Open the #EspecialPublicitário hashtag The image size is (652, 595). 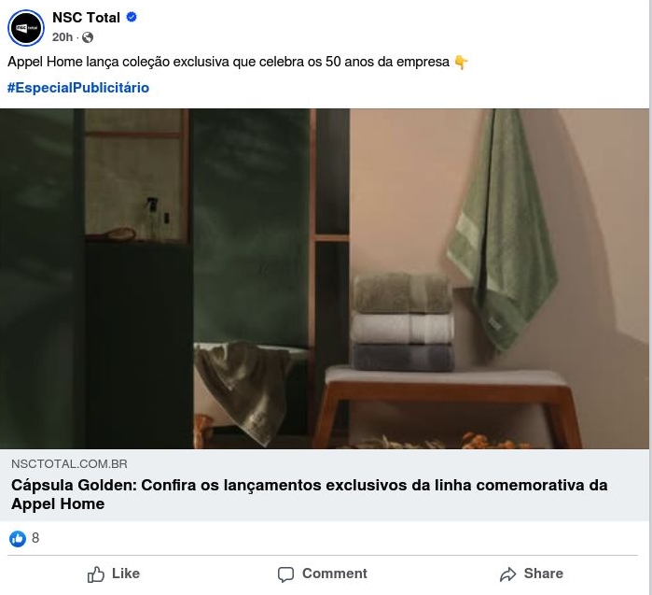pyautogui.click(x=78, y=88)
